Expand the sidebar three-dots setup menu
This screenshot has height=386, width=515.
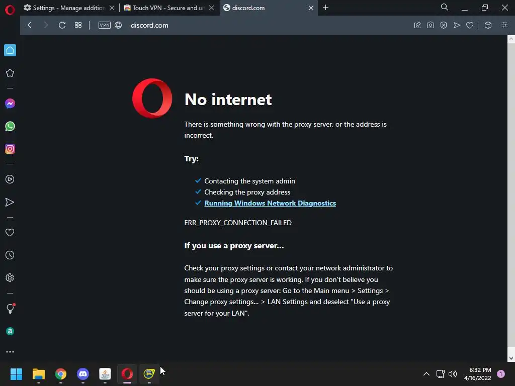point(10,352)
